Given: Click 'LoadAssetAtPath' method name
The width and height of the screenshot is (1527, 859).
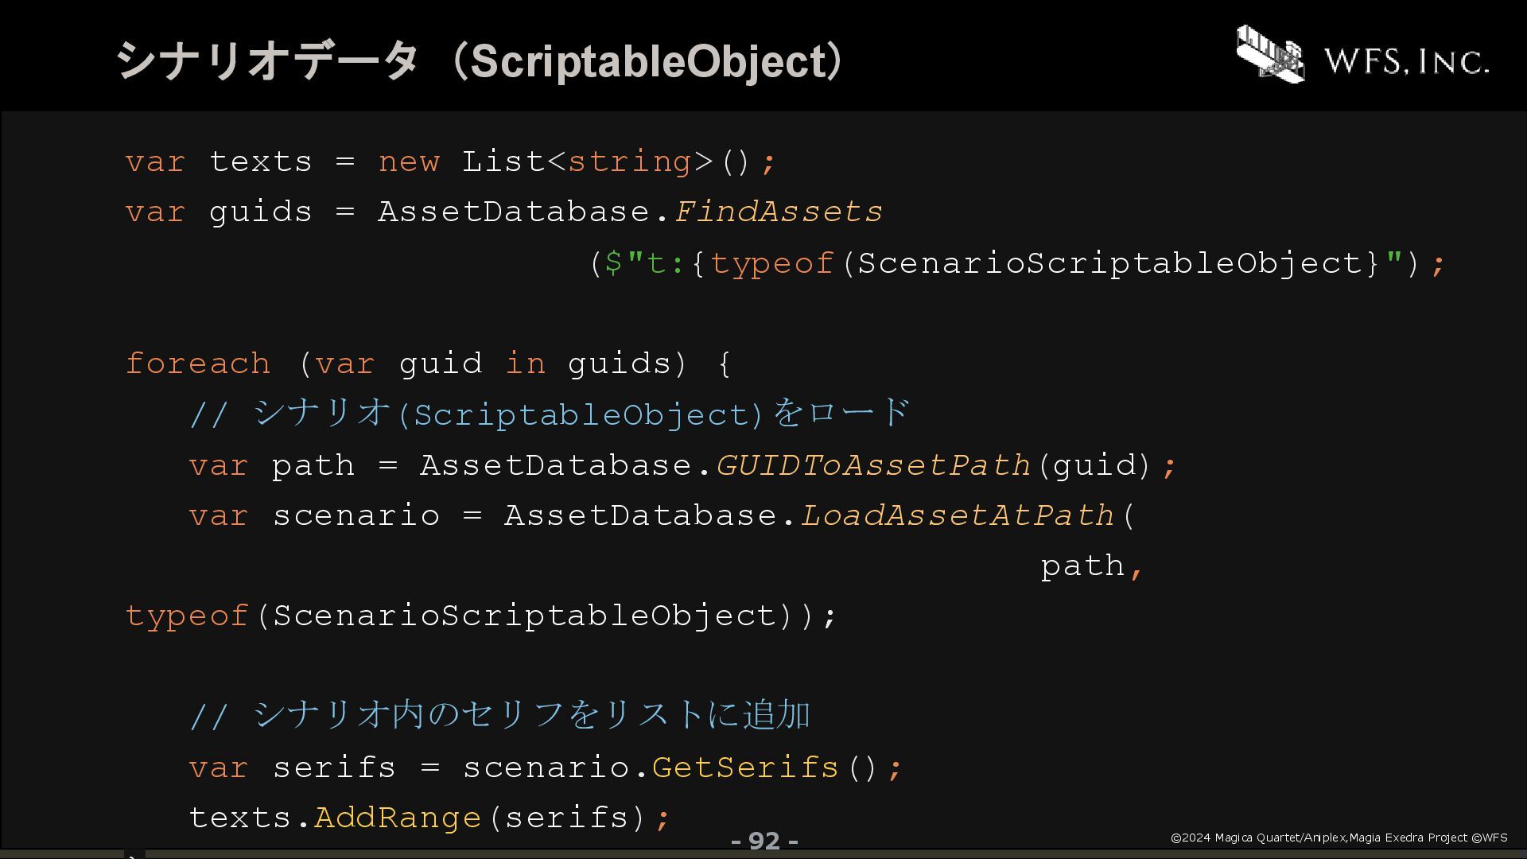Looking at the screenshot, I should [958, 515].
